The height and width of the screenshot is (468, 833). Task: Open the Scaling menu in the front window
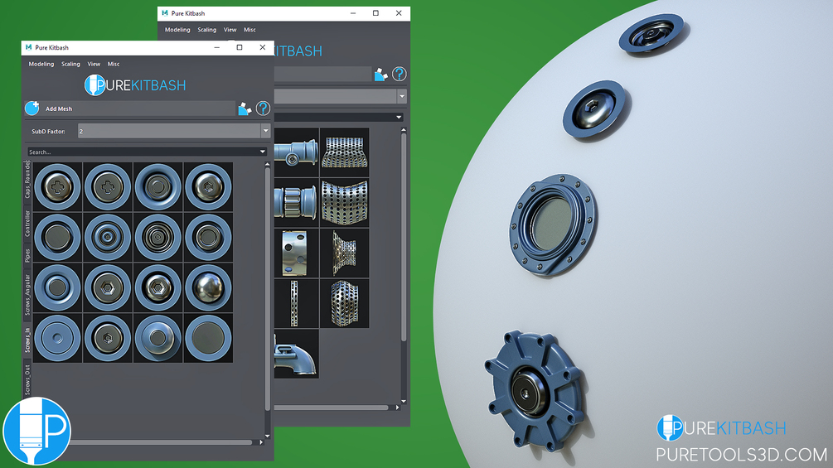coord(70,64)
